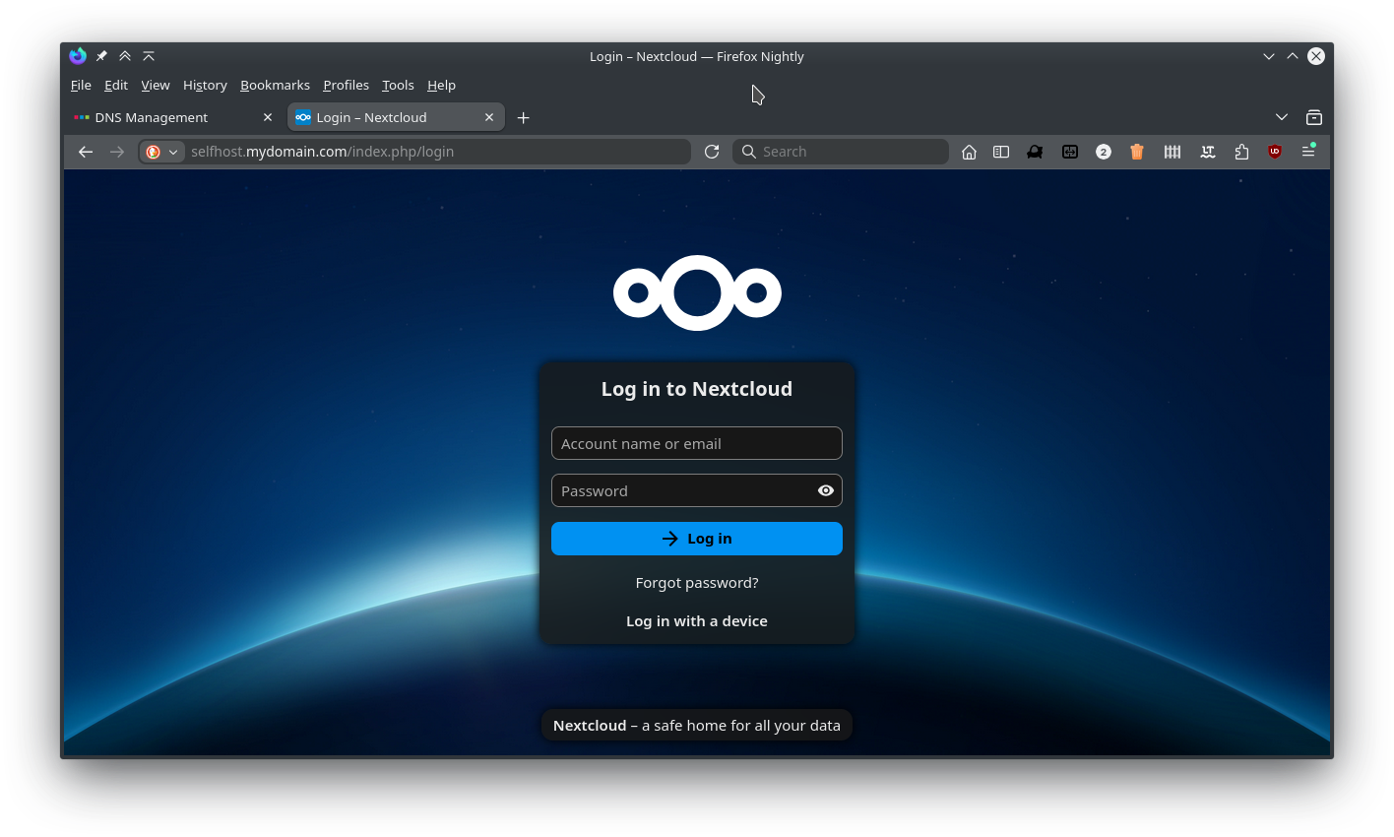Click the Account name or email field
This screenshot has height=837, width=1394.
click(x=697, y=443)
